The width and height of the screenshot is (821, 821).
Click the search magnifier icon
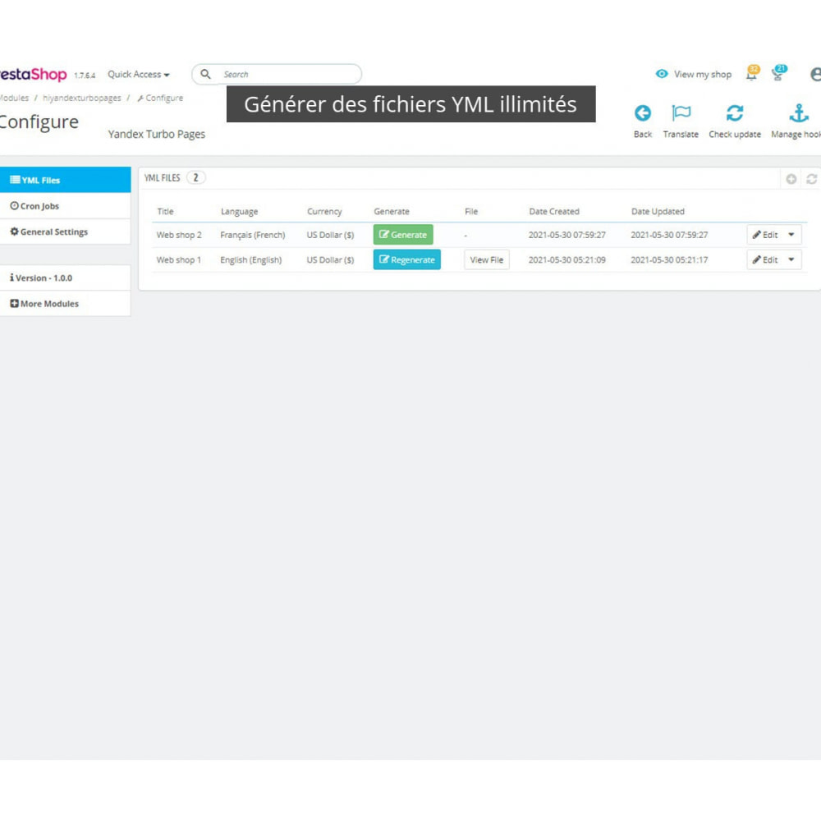click(206, 74)
